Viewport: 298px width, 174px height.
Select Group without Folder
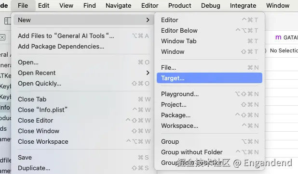209,152
